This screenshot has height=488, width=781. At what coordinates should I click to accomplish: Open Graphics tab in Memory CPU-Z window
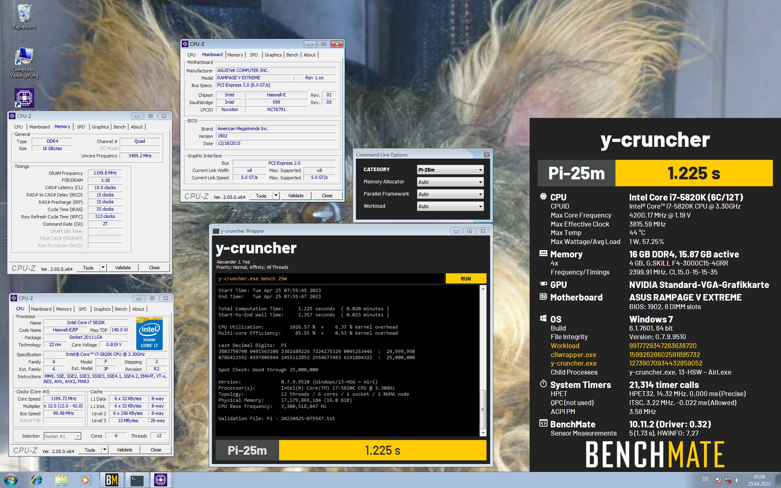[100, 127]
